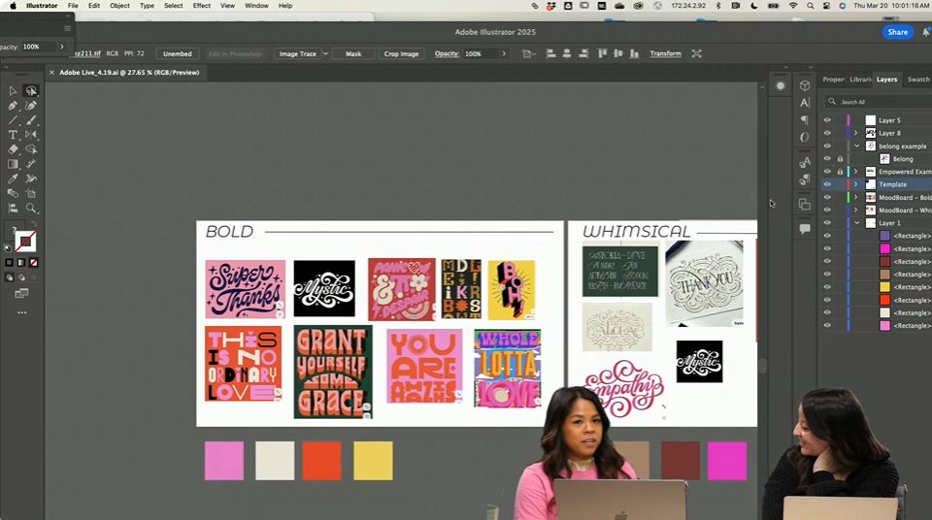Open the Character Styles panel icon
This screenshot has width=932, height=520.
805,162
